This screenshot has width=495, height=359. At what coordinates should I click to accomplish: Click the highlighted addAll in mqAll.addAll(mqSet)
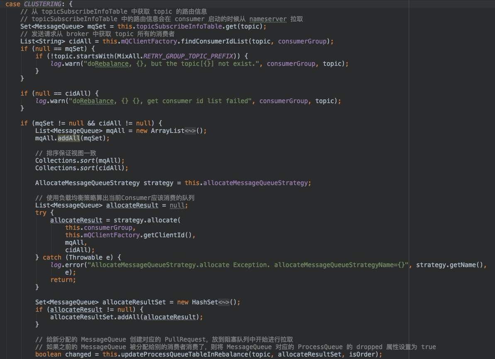click(68, 138)
